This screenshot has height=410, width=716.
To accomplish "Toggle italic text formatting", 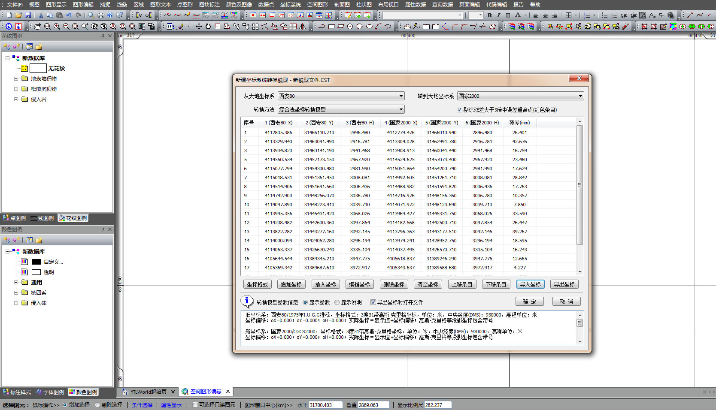I will [x=498, y=15].
